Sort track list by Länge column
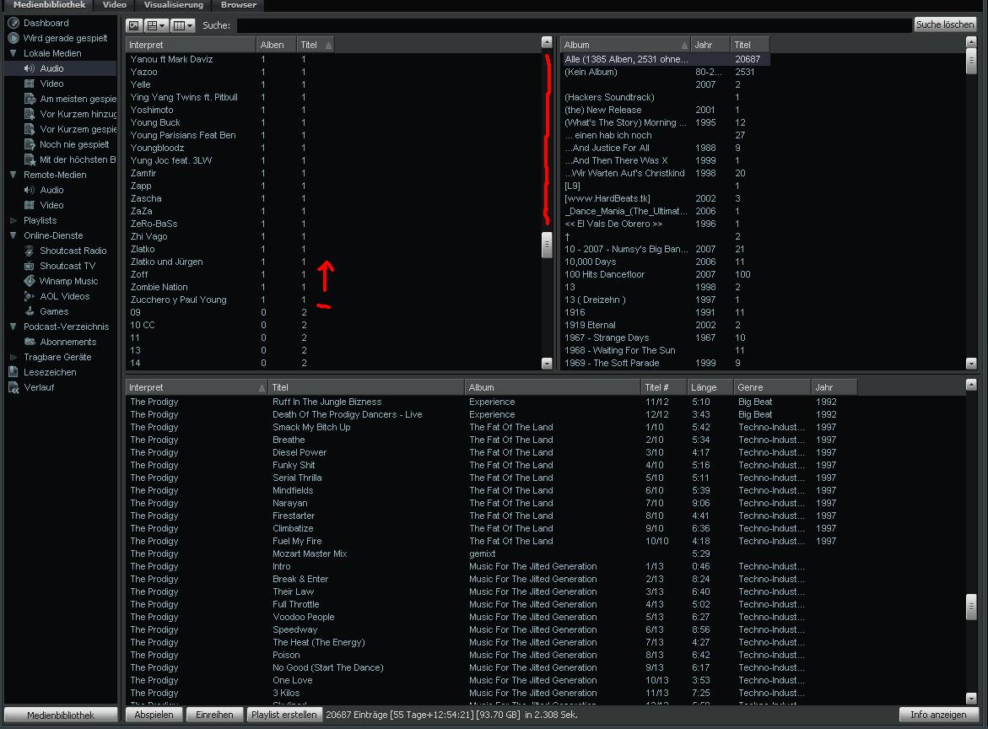 point(710,387)
